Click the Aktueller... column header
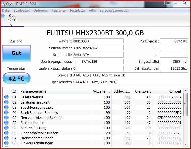The width and height of the screenshot is (191, 149). tap(101, 91)
